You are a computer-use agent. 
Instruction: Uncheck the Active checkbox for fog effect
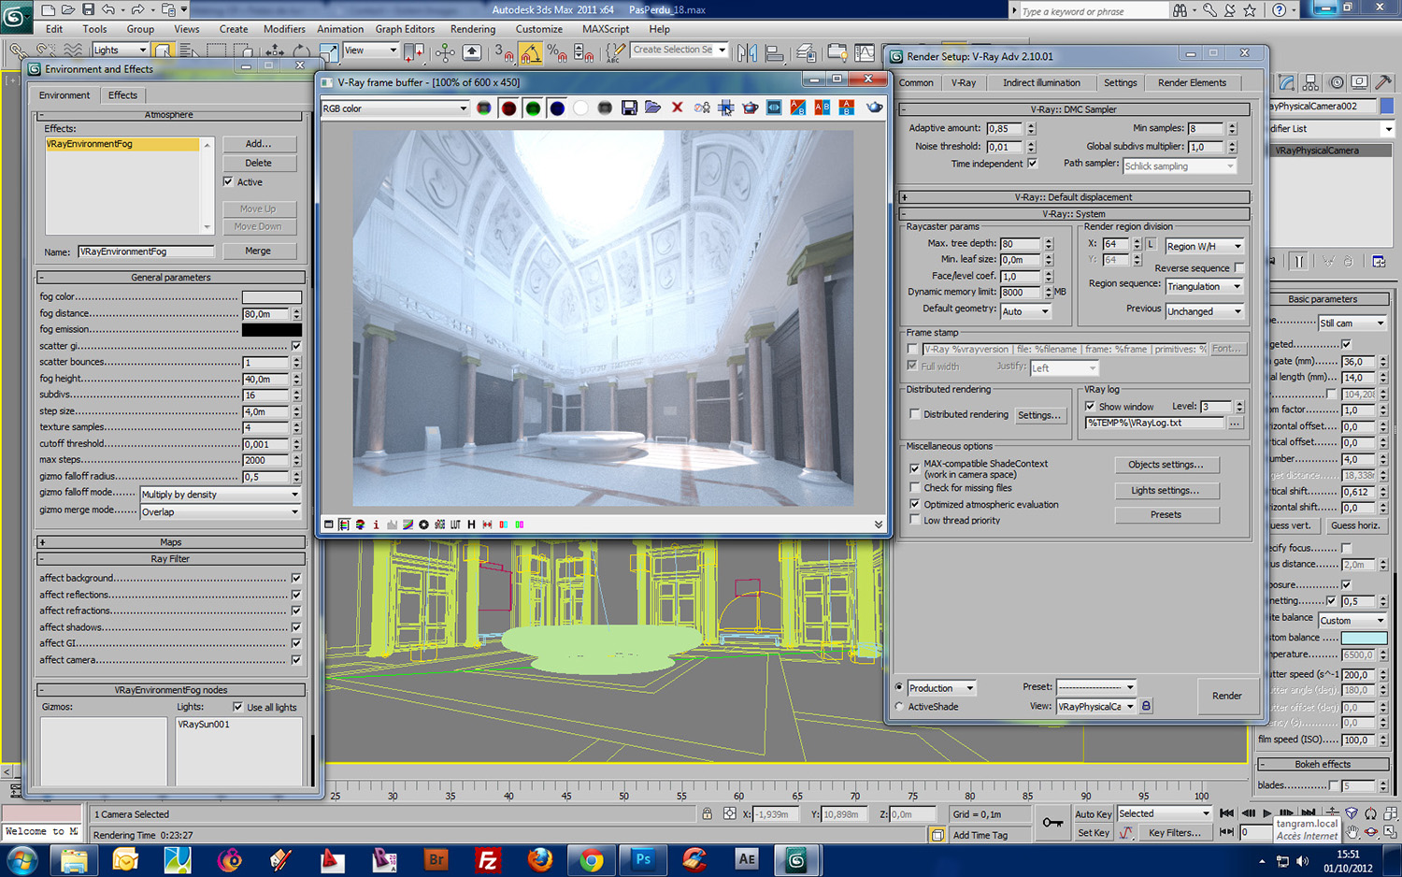pos(228,182)
